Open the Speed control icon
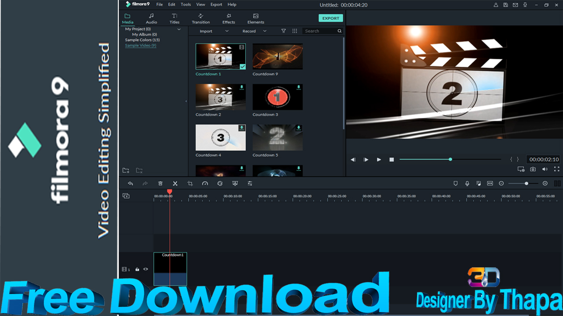 (x=205, y=183)
